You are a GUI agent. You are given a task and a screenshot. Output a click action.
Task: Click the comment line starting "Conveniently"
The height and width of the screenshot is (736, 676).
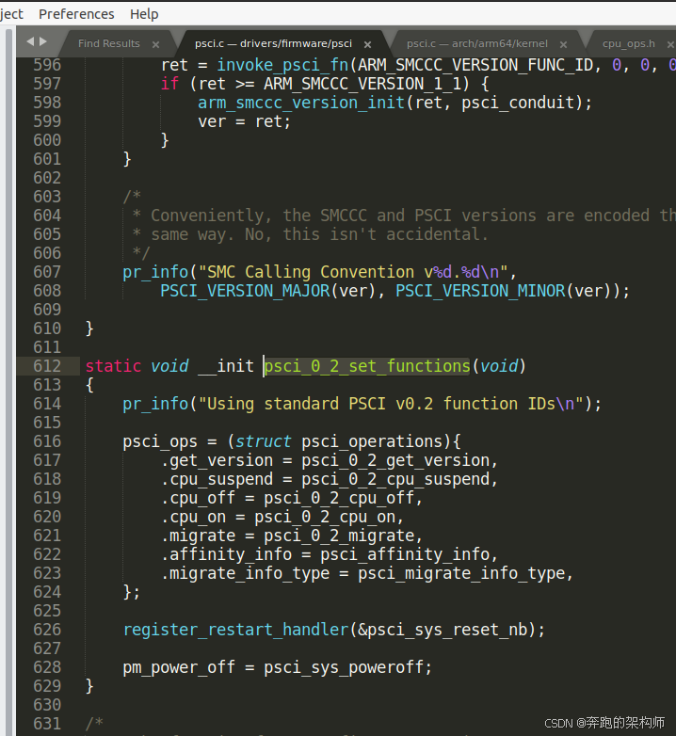404,216
